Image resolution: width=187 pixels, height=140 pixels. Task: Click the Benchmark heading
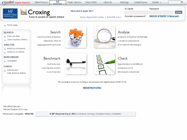52,58
